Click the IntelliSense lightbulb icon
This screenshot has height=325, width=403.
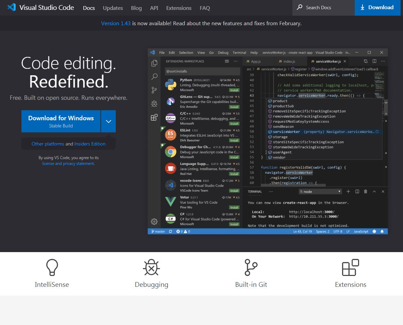tap(52, 267)
